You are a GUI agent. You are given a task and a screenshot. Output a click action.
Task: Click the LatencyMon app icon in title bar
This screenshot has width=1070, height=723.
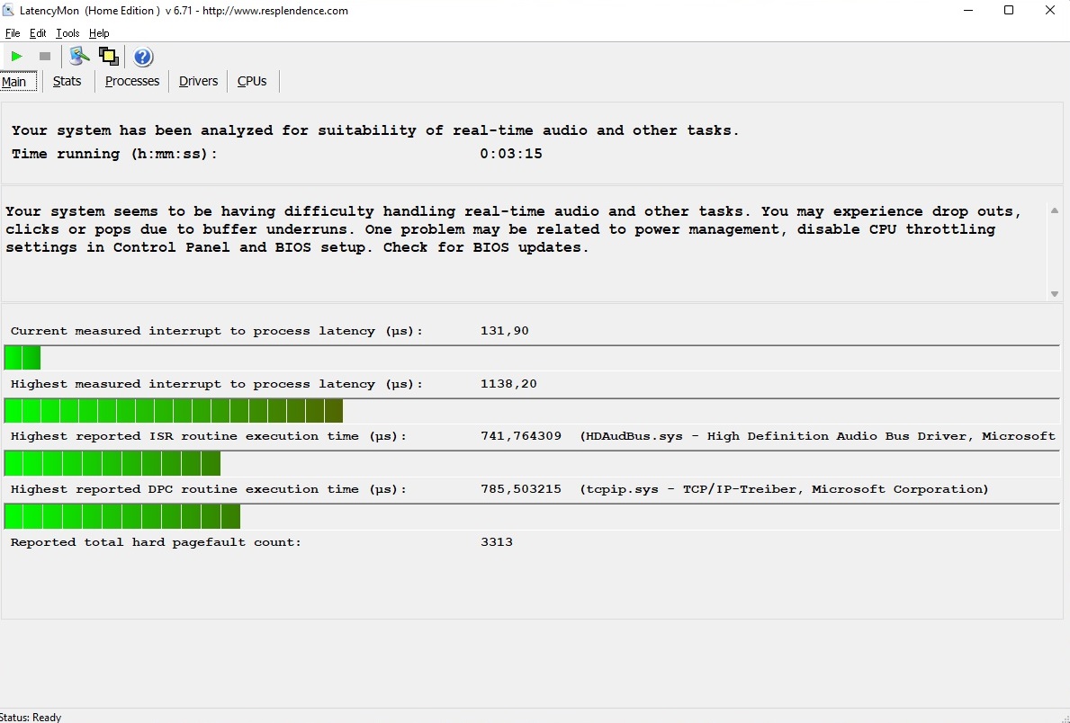[8, 11]
